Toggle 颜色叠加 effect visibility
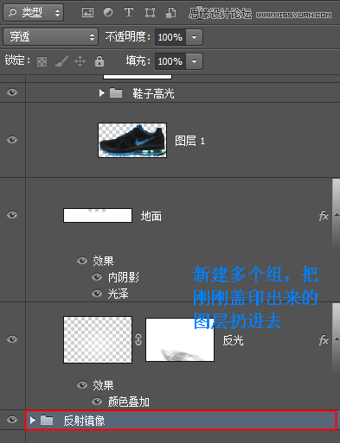Viewport: 340px width, 443px height. point(97,402)
